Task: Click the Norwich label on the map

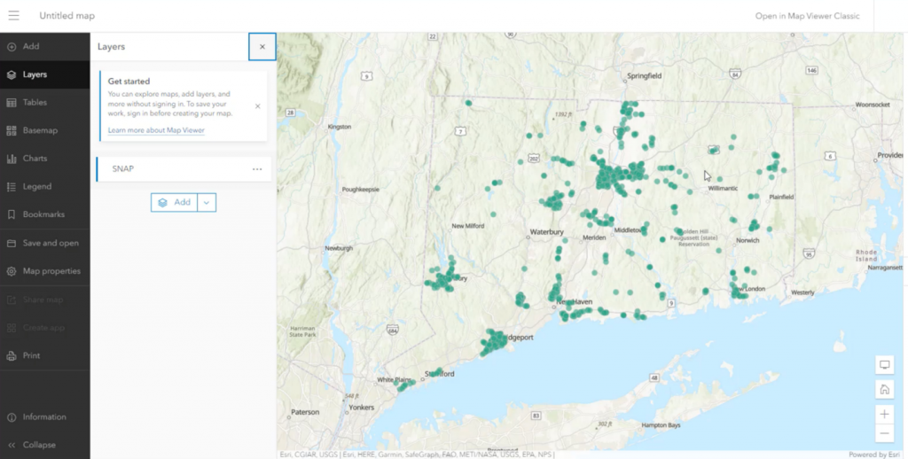Action: point(748,239)
